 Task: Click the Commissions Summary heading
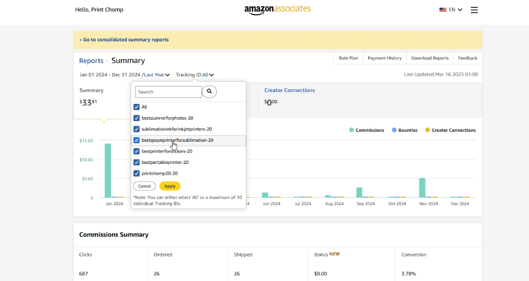(114, 235)
